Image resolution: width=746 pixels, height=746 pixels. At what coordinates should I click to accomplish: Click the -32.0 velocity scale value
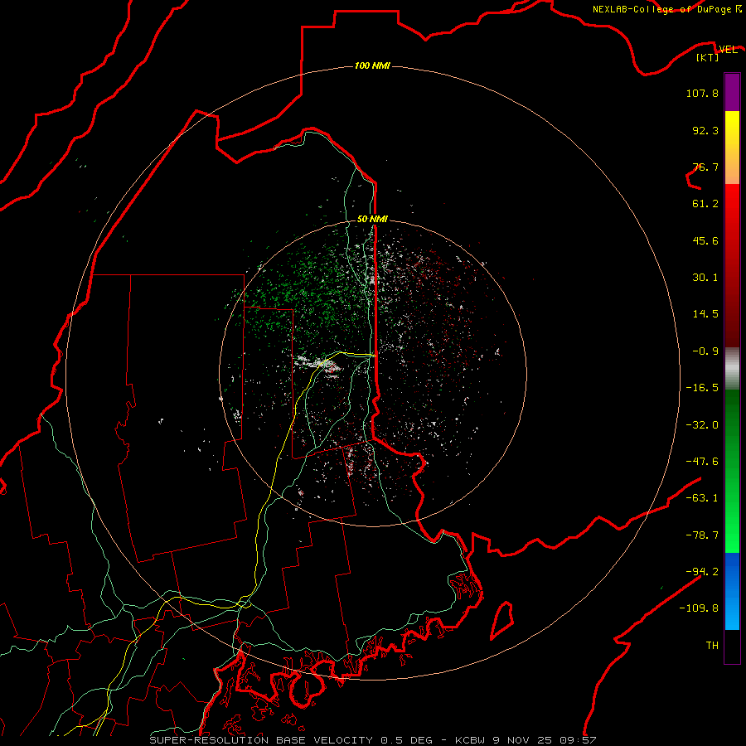(702, 425)
